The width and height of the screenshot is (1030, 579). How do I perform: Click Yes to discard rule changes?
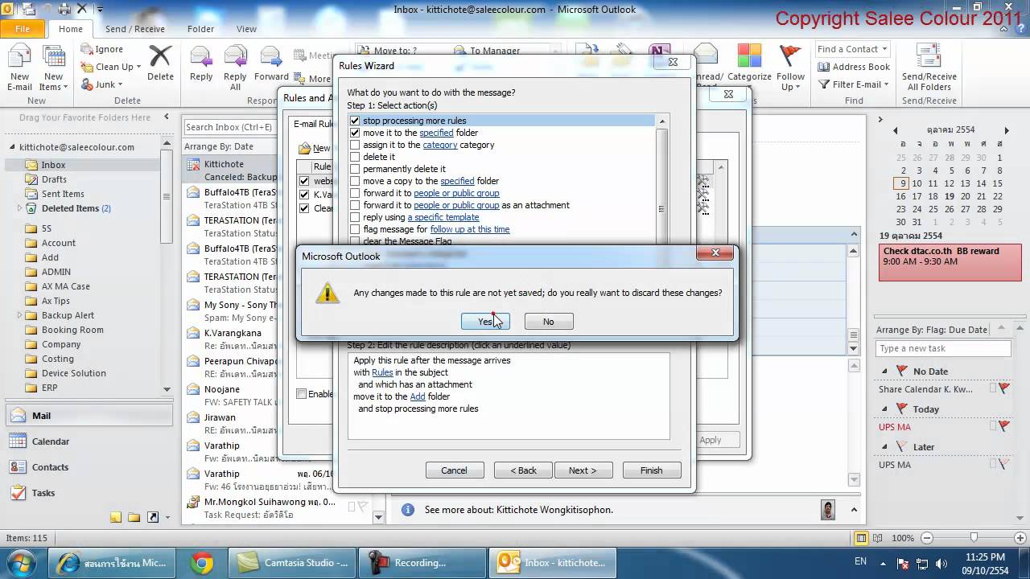pos(485,322)
